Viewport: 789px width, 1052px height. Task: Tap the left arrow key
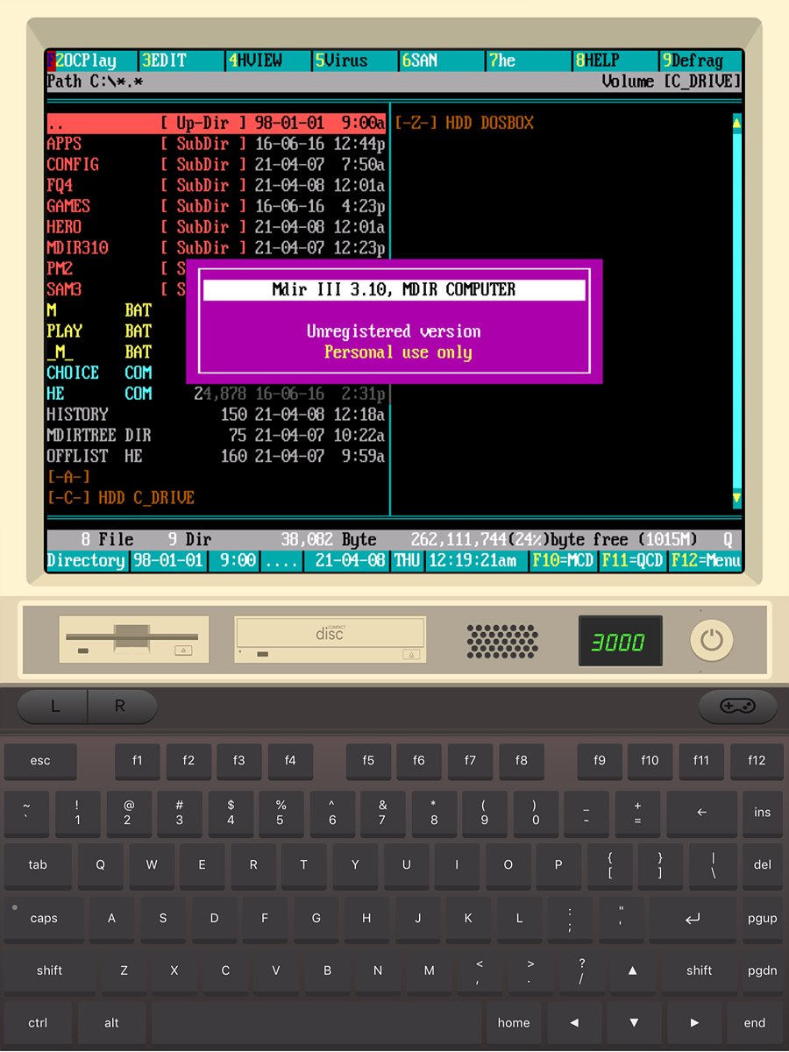tap(574, 1023)
